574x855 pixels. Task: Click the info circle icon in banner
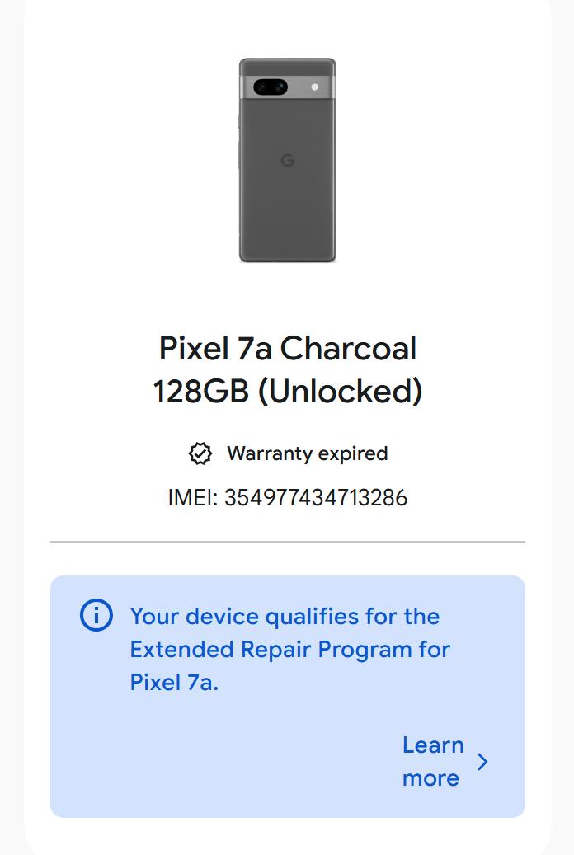coord(96,616)
